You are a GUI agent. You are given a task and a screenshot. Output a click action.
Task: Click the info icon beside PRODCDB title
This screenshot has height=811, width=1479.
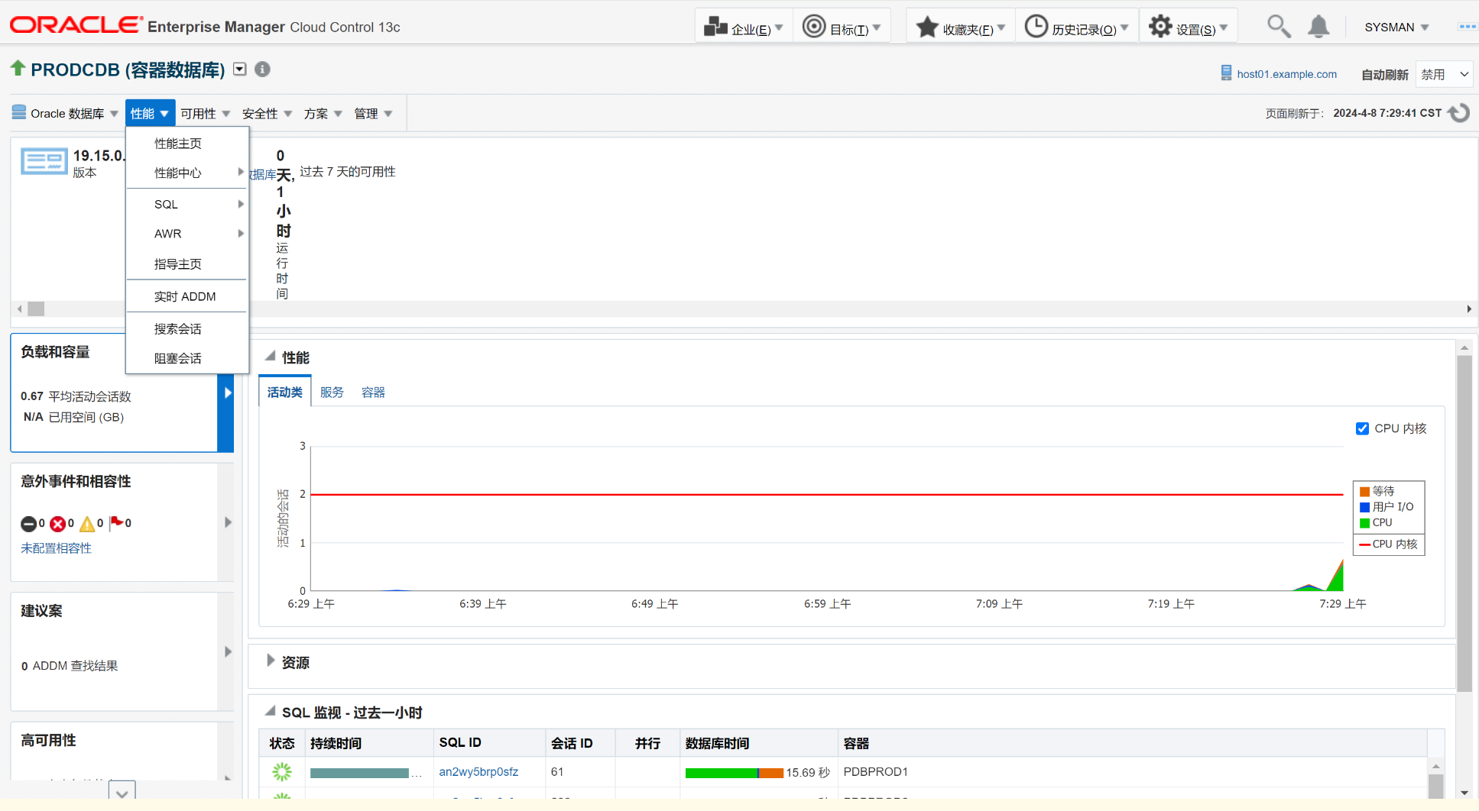[262, 69]
